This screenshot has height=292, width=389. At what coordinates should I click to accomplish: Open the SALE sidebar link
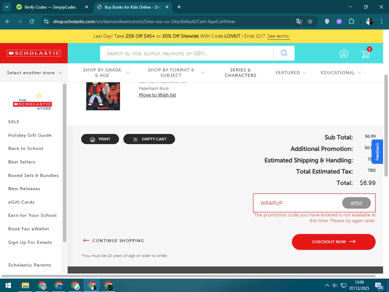pyautogui.click(x=14, y=122)
